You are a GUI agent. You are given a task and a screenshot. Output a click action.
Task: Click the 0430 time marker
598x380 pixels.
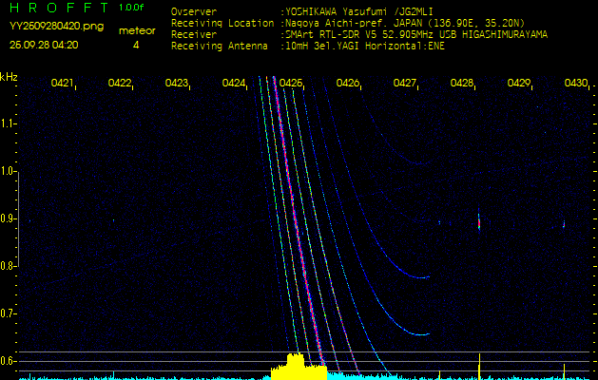[x=575, y=84]
